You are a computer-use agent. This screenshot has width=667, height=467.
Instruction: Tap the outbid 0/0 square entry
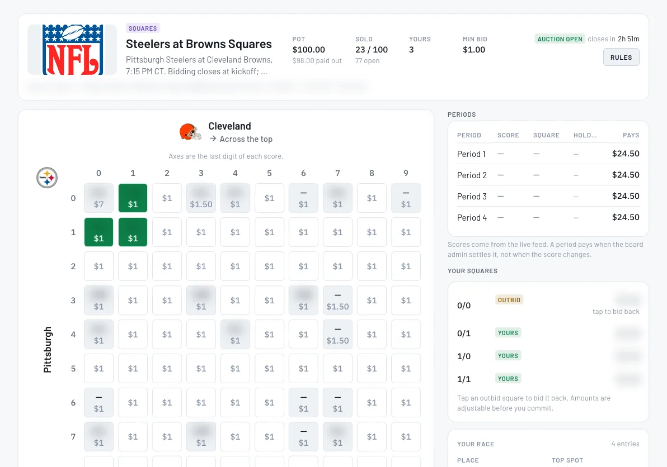[x=548, y=305]
